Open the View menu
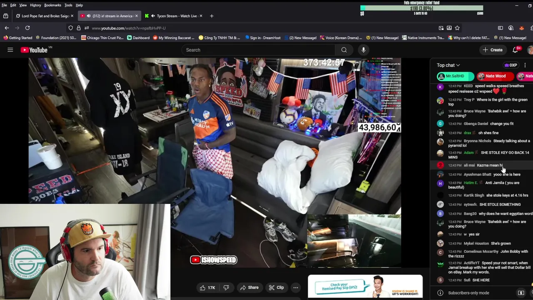533x300 pixels. point(23,5)
